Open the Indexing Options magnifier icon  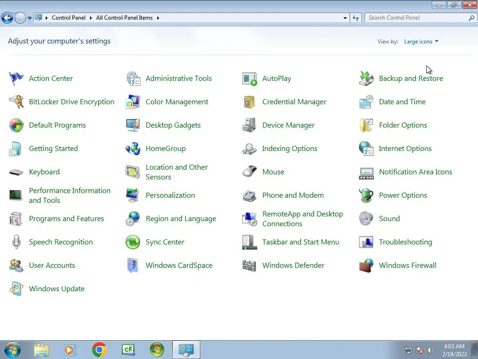pyautogui.click(x=249, y=149)
